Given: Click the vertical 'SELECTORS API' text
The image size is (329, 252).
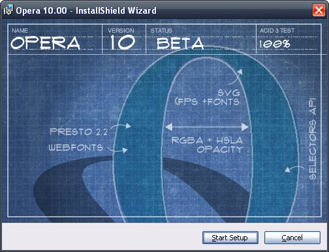Looking at the screenshot, I should click(313, 139).
